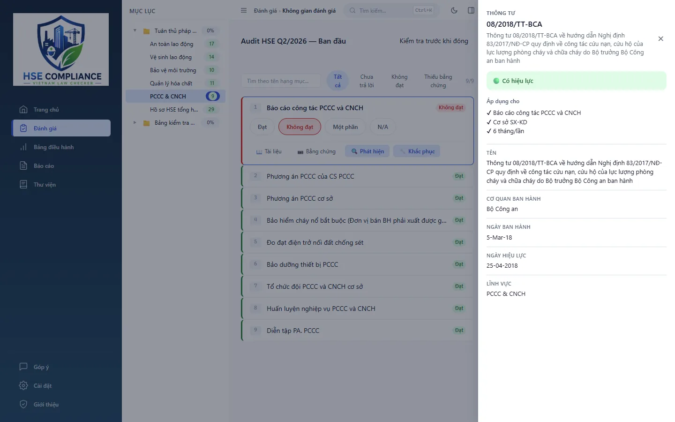Open Đánh giá assessment section
Image resolution: width=675 pixels, height=422 pixels.
point(61,128)
